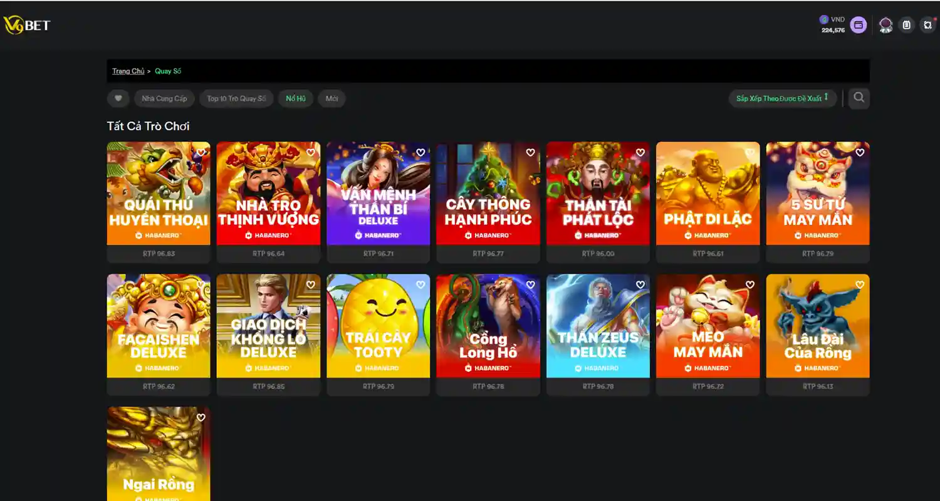Open the transaction records notepad icon
The height and width of the screenshot is (501, 940).
tap(907, 25)
